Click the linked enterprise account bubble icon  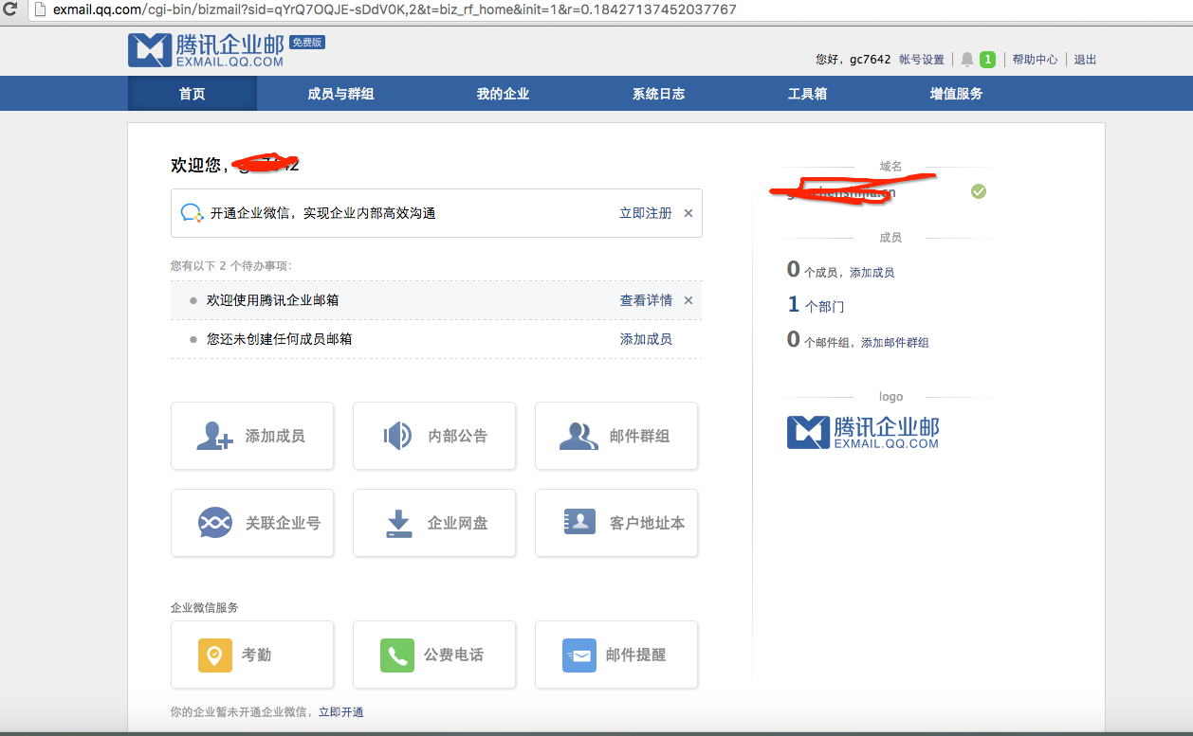coord(215,523)
